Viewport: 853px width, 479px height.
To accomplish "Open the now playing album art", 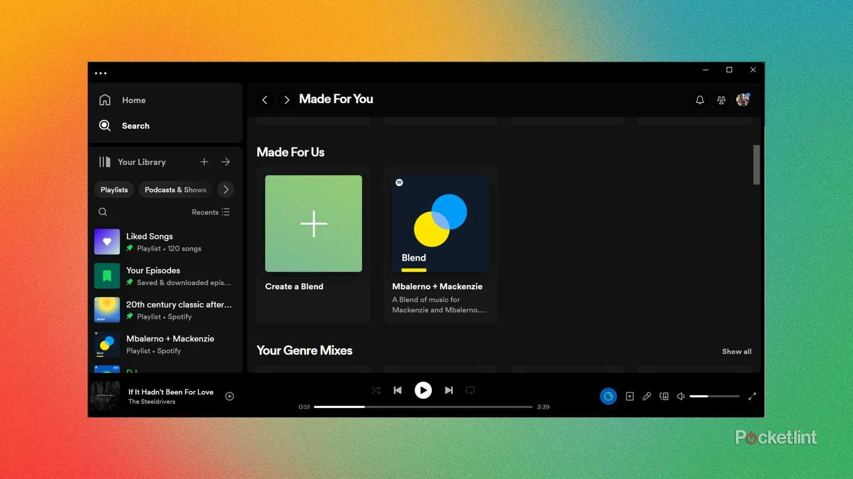I will coord(105,396).
